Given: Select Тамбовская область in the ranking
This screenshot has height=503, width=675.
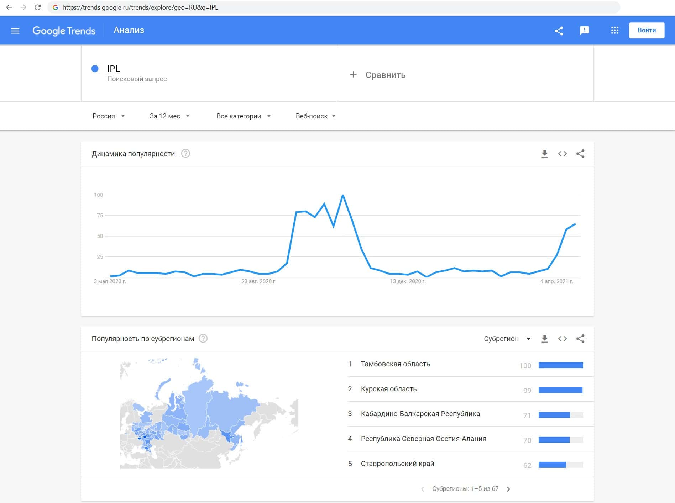Looking at the screenshot, I should 395,364.
